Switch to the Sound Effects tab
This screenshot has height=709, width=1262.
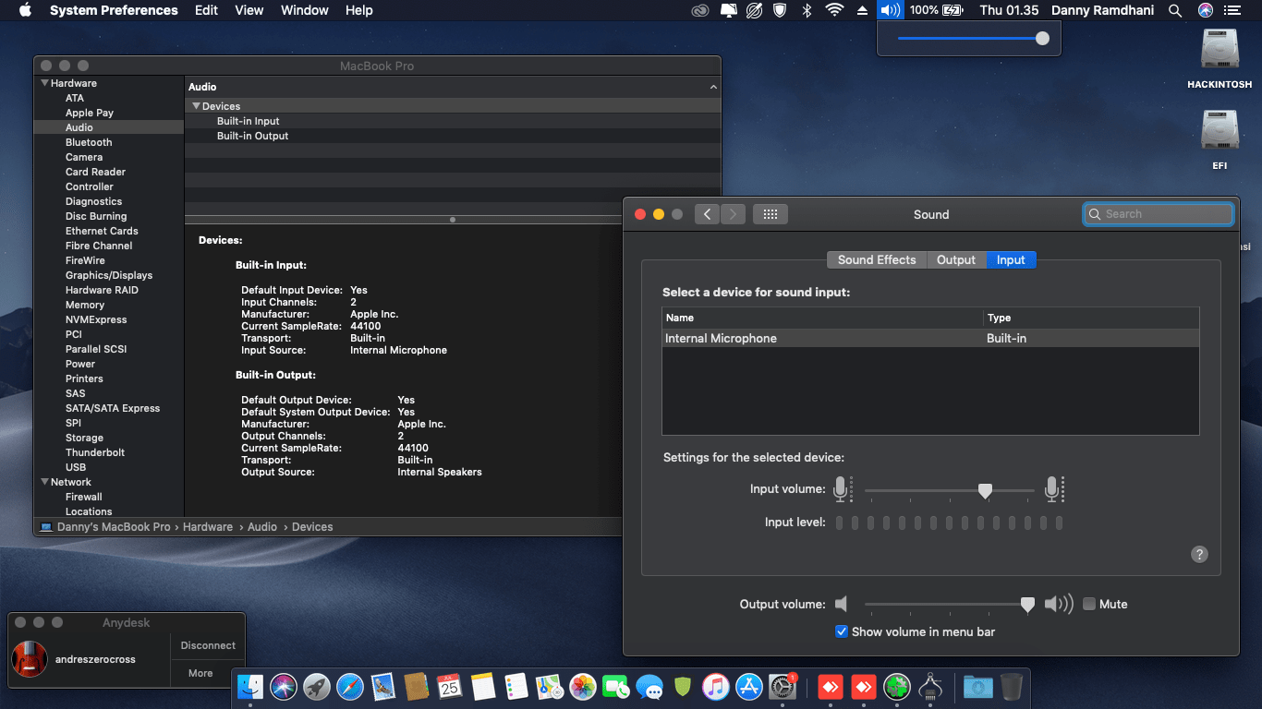[x=877, y=260]
